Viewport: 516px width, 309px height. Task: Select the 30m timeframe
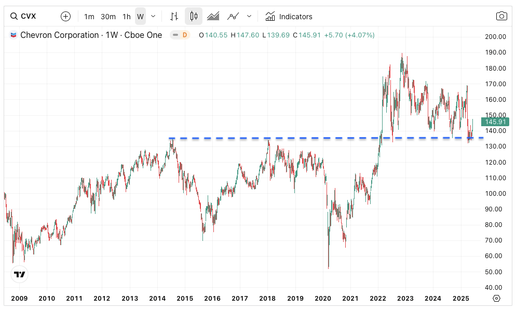(108, 17)
